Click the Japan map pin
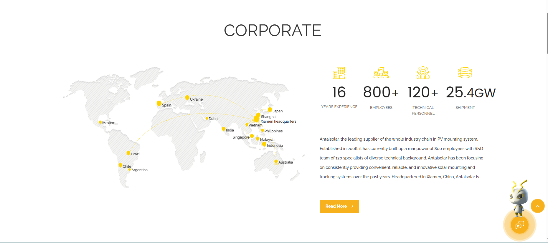This screenshot has width=548, height=243. coord(270,110)
